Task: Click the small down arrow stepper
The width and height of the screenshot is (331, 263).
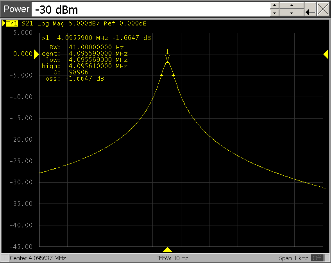Action: click(275, 13)
